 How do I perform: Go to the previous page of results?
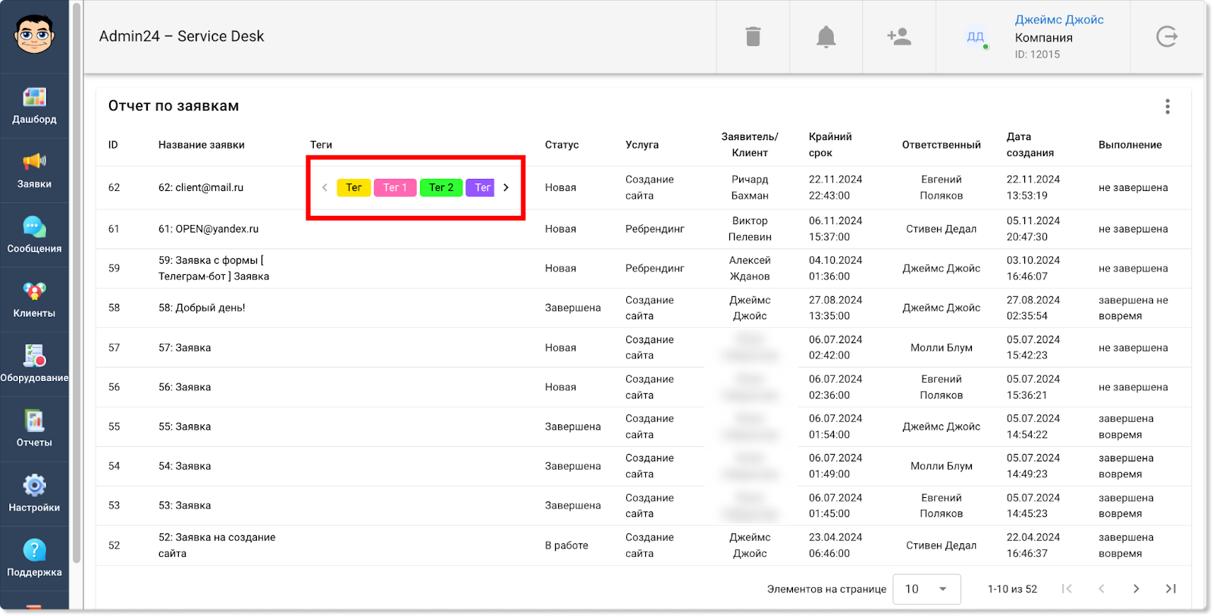tap(1102, 589)
